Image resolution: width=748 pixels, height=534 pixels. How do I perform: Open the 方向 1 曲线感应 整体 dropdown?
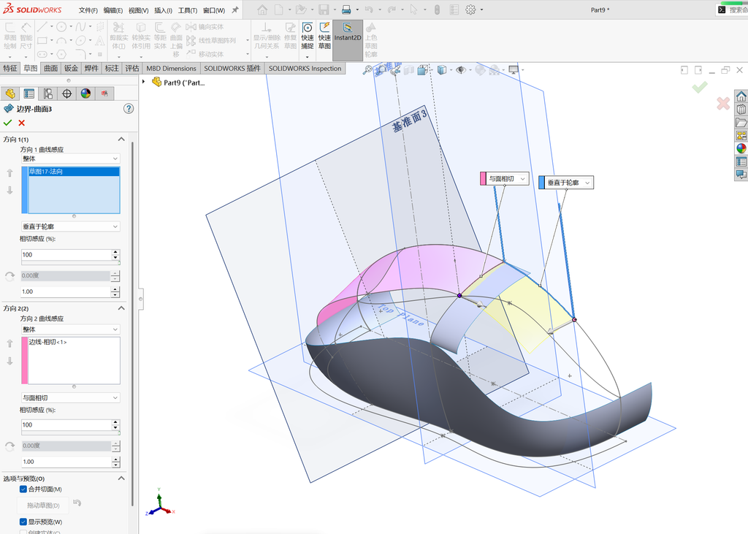tap(71, 159)
